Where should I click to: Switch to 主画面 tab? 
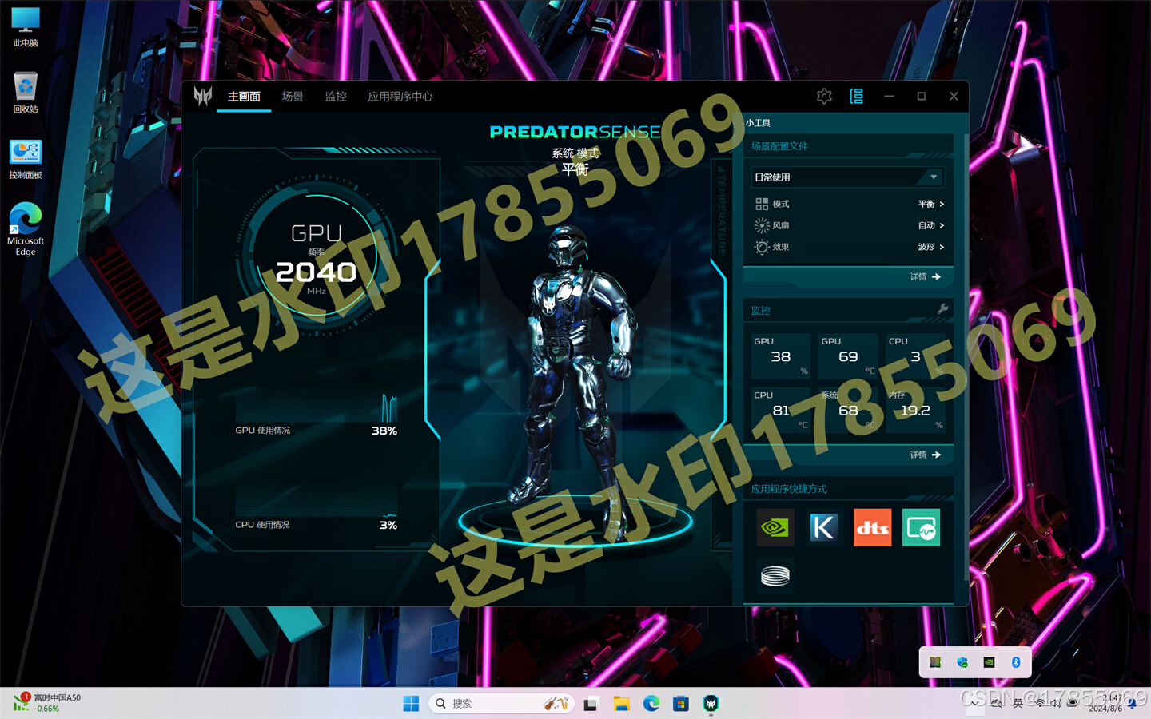(x=244, y=97)
